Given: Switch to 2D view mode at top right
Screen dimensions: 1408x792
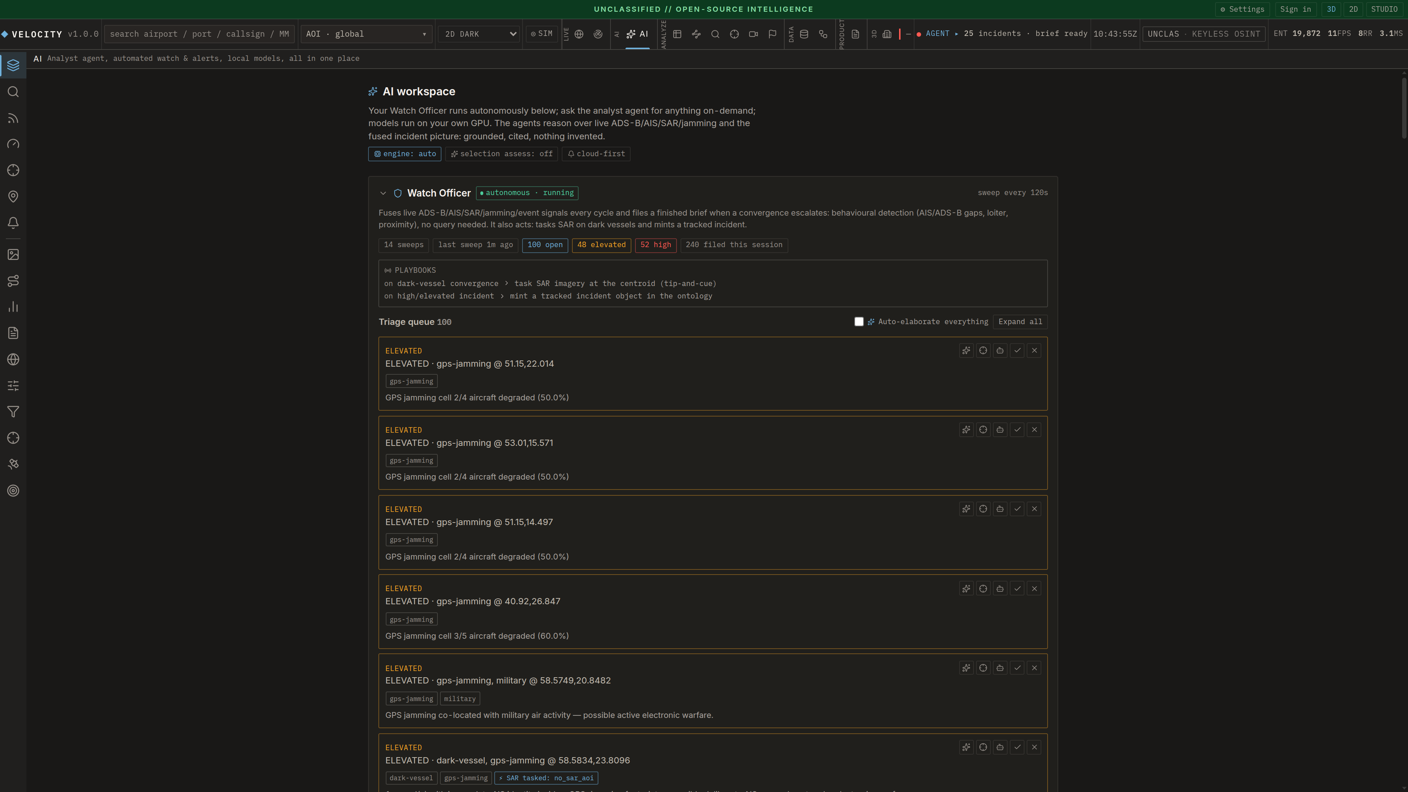Looking at the screenshot, I should tap(1353, 9).
